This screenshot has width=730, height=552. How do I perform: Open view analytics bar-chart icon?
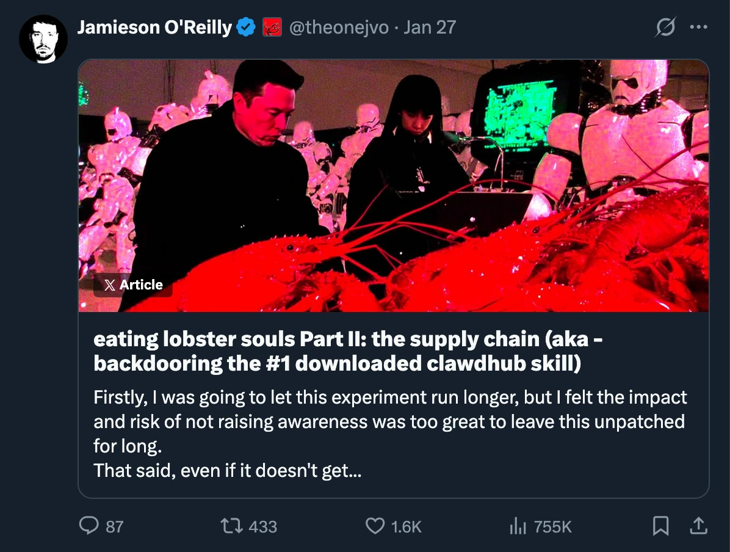click(518, 526)
